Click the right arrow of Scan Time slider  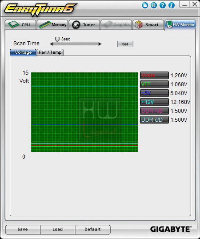pos(100,44)
